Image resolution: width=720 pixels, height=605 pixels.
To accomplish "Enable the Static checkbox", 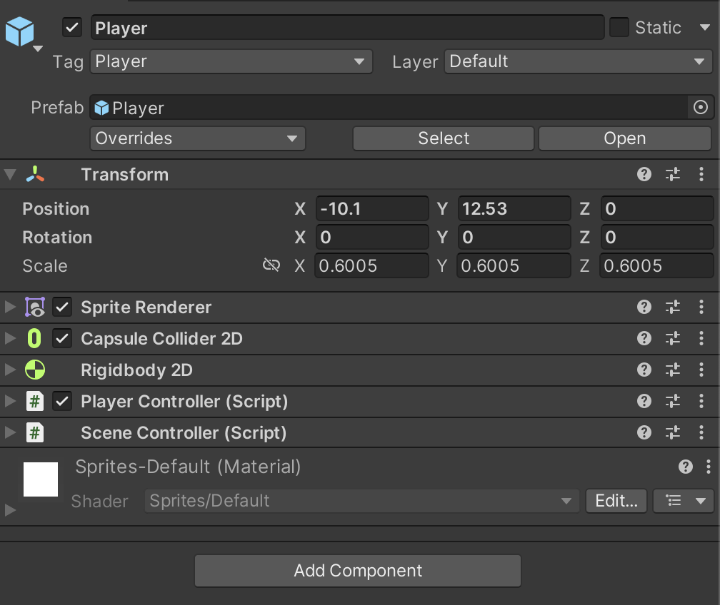I will click(618, 27).
